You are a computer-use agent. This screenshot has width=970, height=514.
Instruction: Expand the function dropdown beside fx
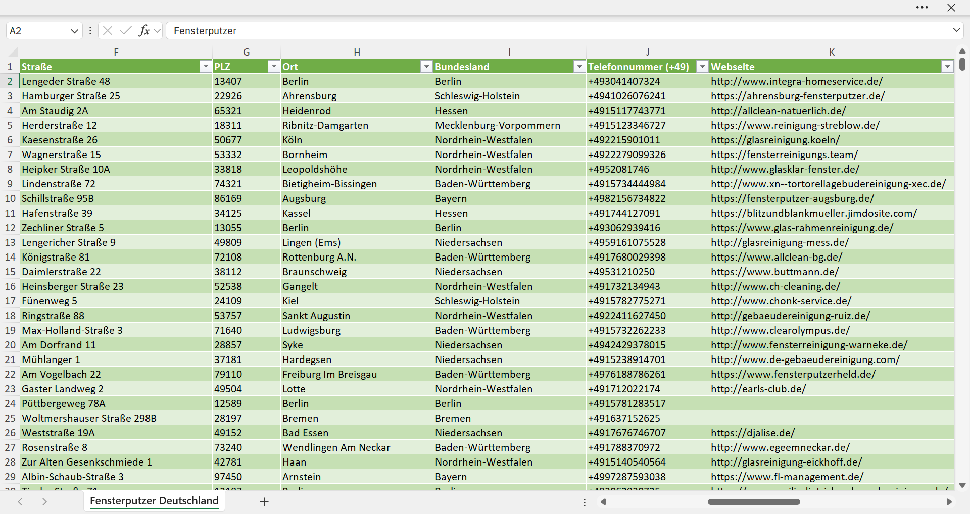click(157, 31)
